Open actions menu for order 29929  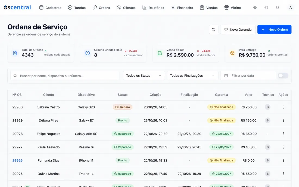pos(283,120)
